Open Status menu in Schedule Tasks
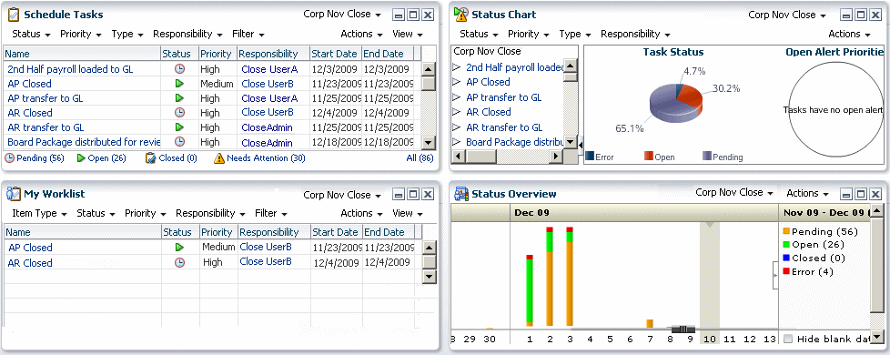 pos(31,34)
